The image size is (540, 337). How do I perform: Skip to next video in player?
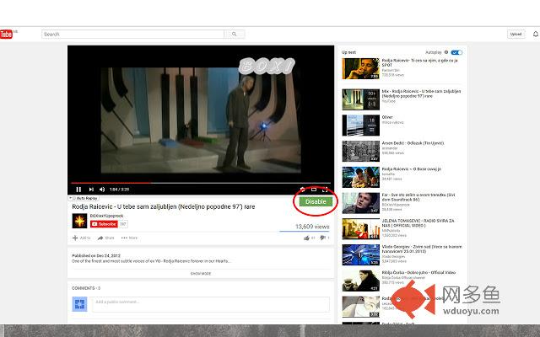[x=91, y=189]
